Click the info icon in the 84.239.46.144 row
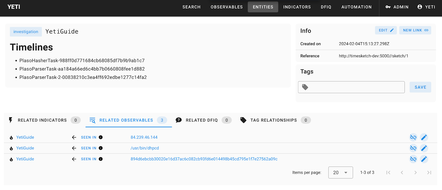 [x=101, y=137]
